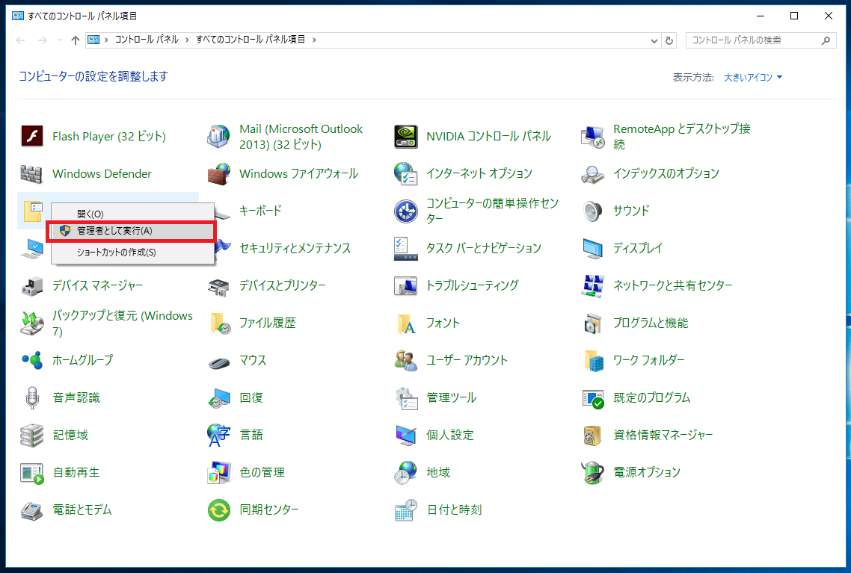The image size is (851, 573).
Task: Expand chevron after コントロール パネル breadcrumb
Action: pyautogui.click(x=187, y=40)
